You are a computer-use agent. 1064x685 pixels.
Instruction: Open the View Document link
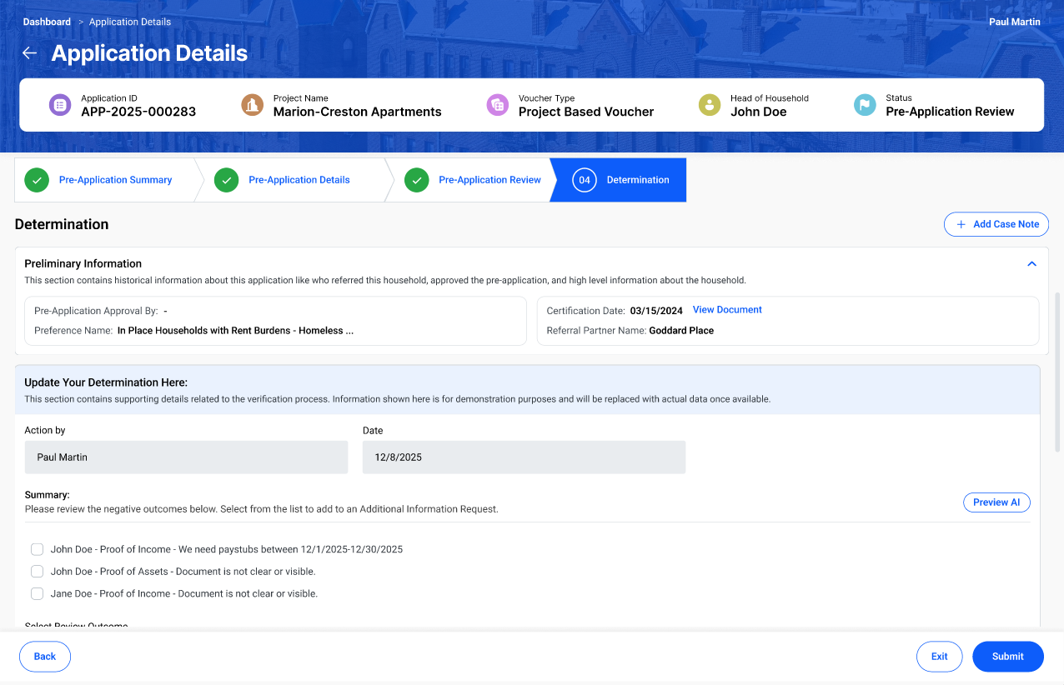click(x=727, y=310)
